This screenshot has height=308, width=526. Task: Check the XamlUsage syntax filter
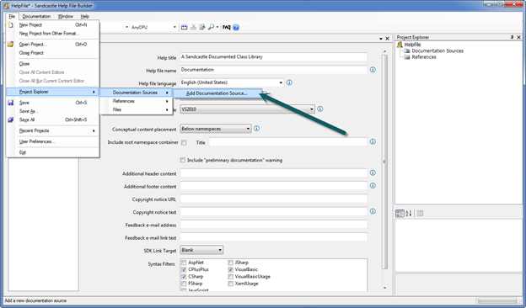click(x=230, y=284)
